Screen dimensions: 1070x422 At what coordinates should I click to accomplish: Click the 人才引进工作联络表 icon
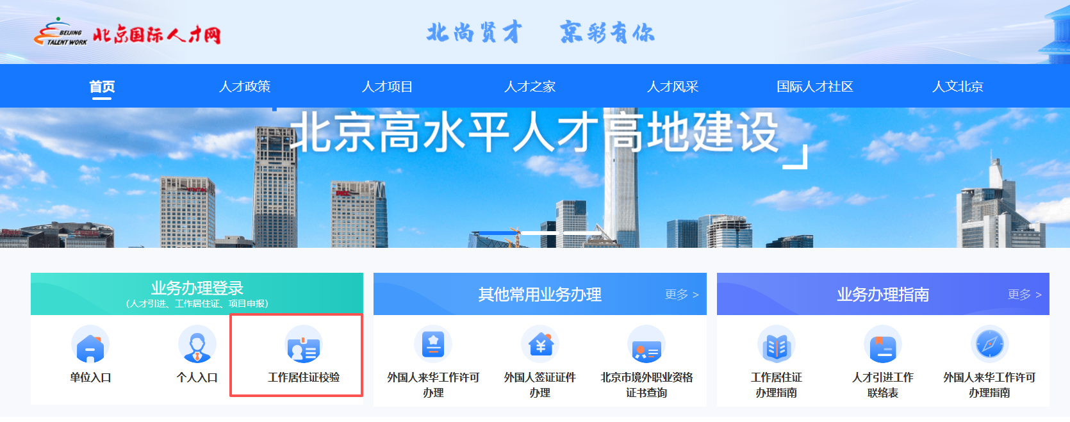tap(883, 345)
